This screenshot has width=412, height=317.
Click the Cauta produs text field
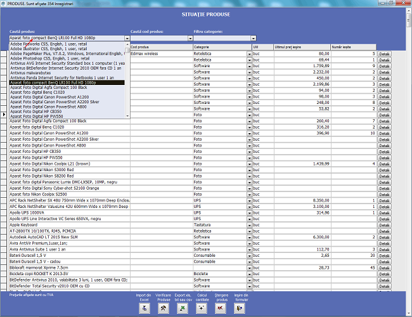click(x=67, y=38)
